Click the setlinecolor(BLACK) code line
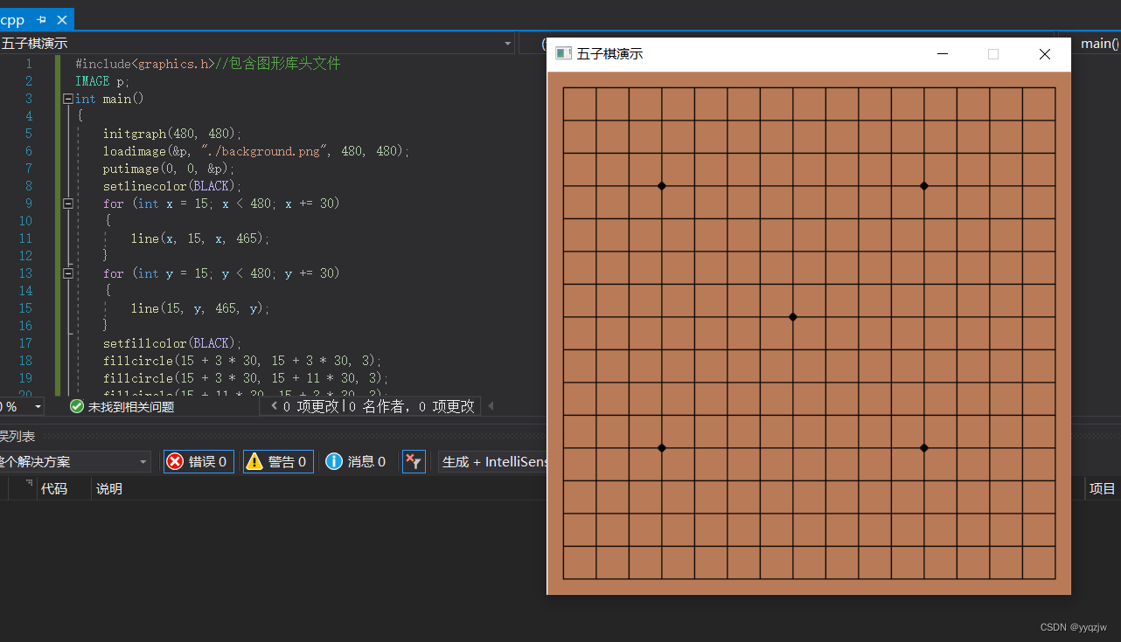Viewport: 1121px width, 642px height. [172, 186]
